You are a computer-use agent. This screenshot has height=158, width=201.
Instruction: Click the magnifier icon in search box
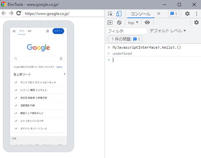click(16, 59)
